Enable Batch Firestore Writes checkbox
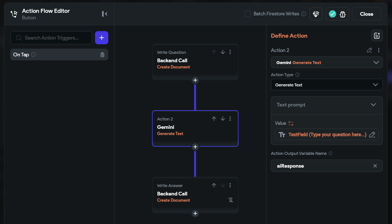Screen dimensions: 392x224 click(248, 14)
